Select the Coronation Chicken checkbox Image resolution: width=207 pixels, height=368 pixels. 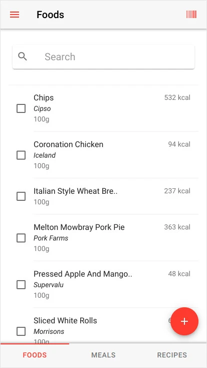[21, 155]
